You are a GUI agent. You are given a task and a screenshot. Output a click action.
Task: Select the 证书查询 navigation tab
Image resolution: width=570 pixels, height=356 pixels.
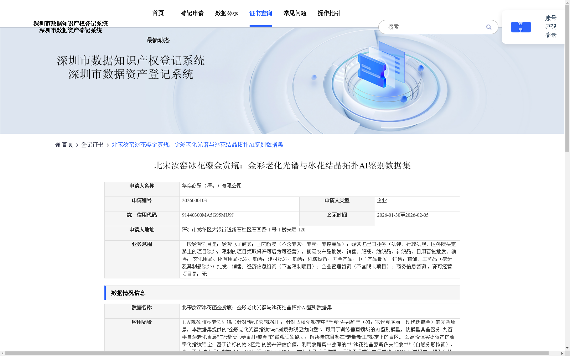coord(261,13)
